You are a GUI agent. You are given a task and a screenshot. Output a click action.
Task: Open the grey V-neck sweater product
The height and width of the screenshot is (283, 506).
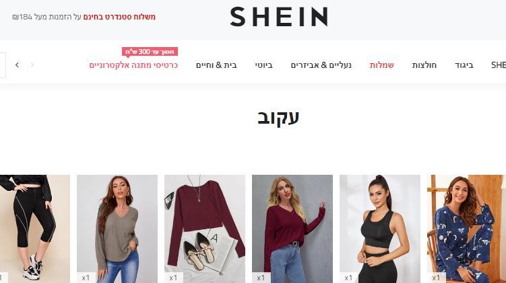(x=117, y=229)
